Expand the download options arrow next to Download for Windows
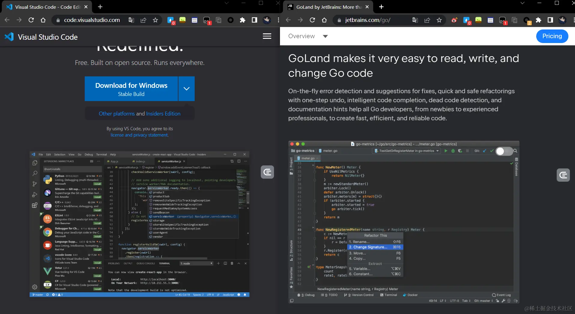 (187, 89)
